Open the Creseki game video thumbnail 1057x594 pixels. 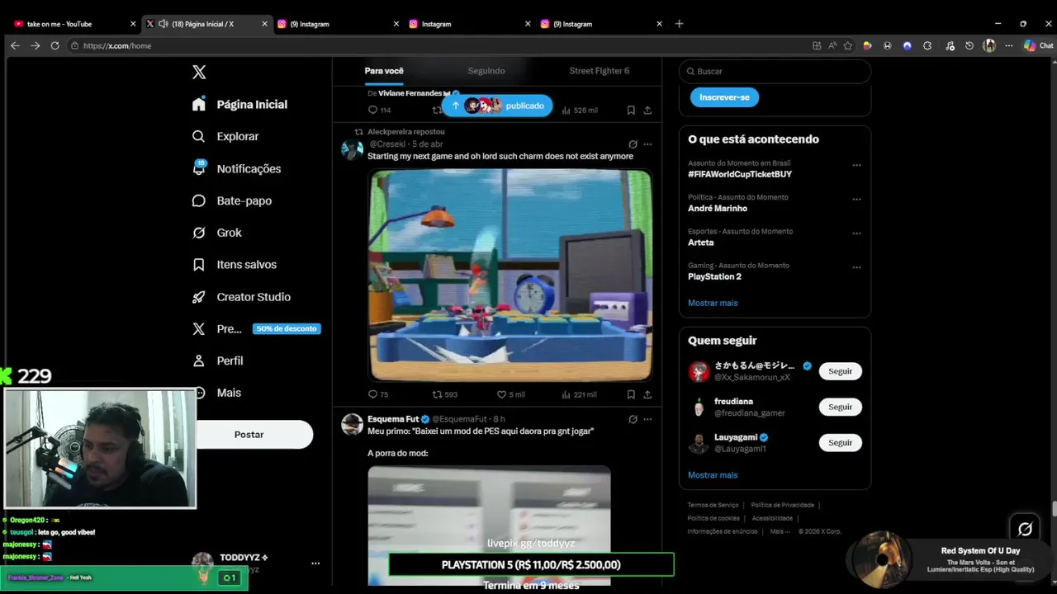coord(510,275)
